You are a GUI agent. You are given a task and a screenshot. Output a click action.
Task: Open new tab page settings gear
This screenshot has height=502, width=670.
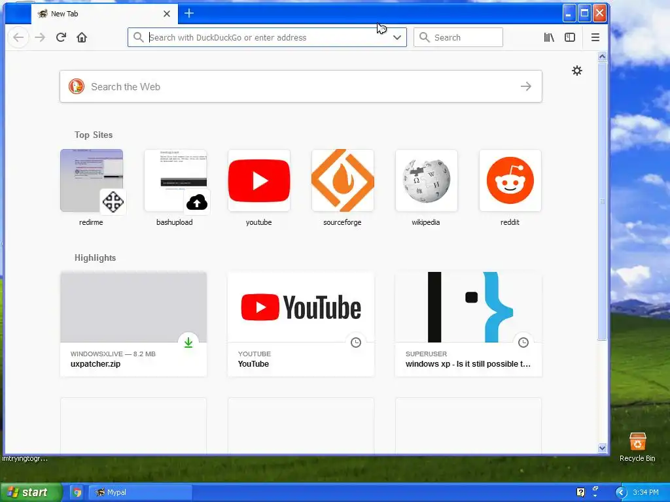pos(577,71)
